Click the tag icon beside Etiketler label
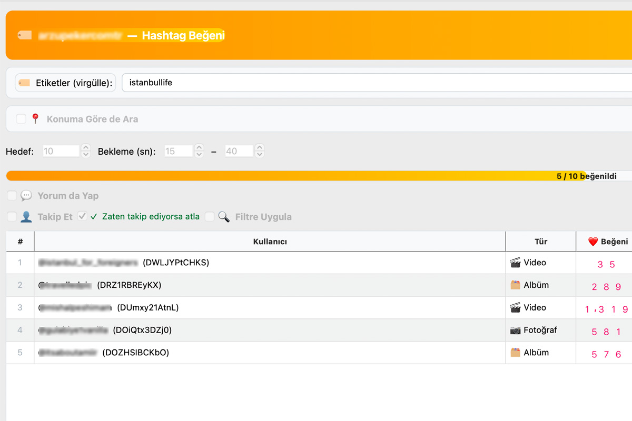 (x=24, y=83)
